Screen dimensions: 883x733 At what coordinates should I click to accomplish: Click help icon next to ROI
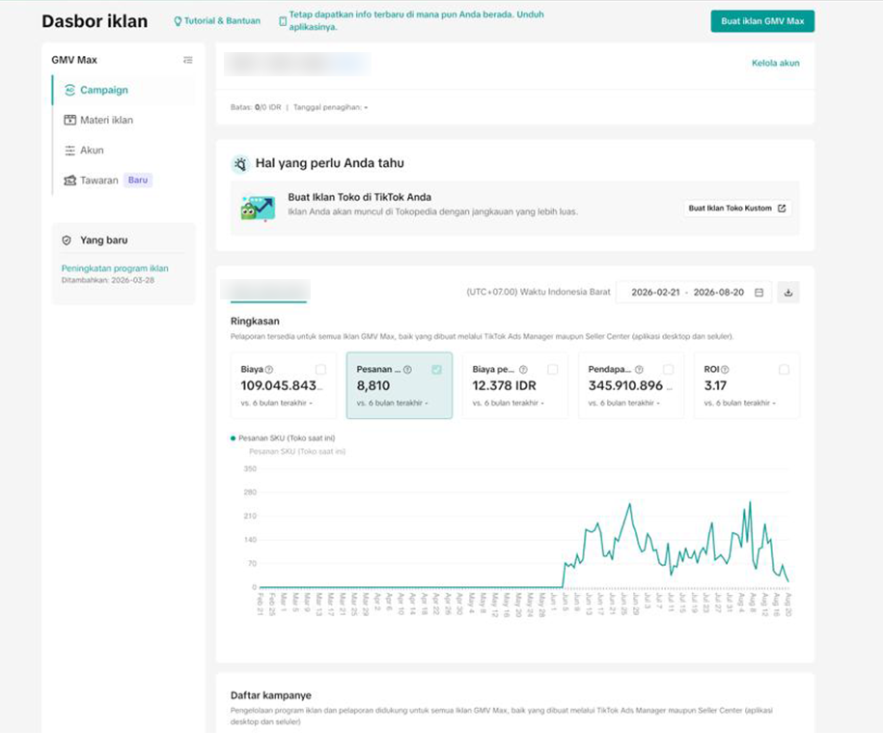tap(725, 370)
